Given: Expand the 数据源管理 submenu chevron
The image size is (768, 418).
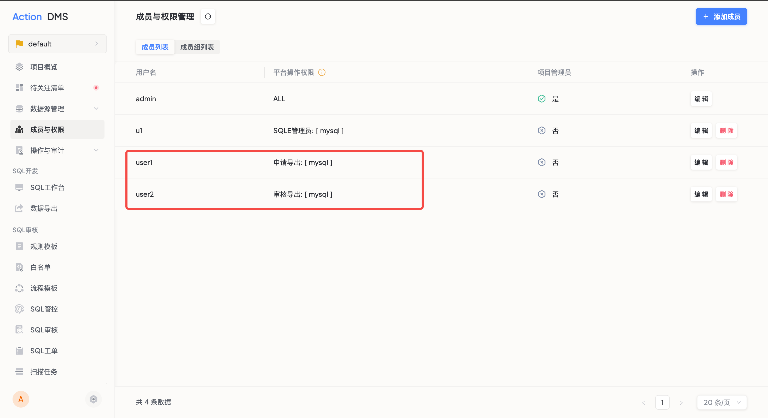Looking at the screenshot, I should pyautogui.click(x=96, y=109).
